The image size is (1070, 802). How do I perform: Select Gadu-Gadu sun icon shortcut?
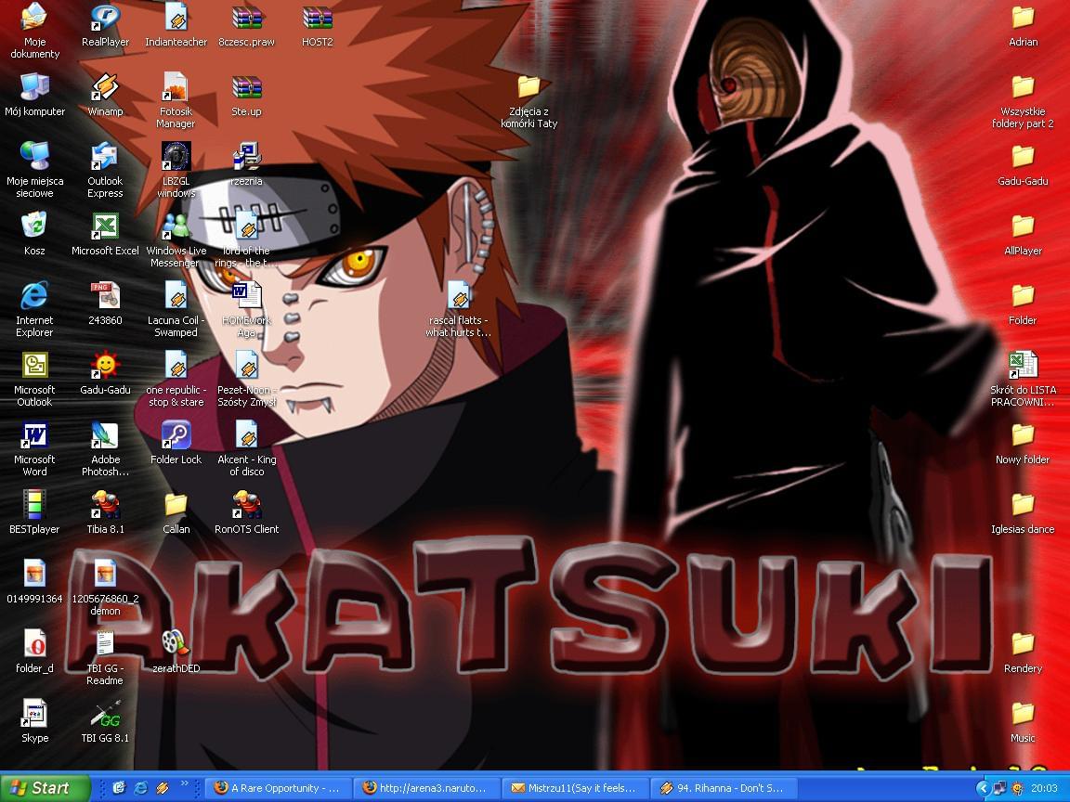[105, 365]
